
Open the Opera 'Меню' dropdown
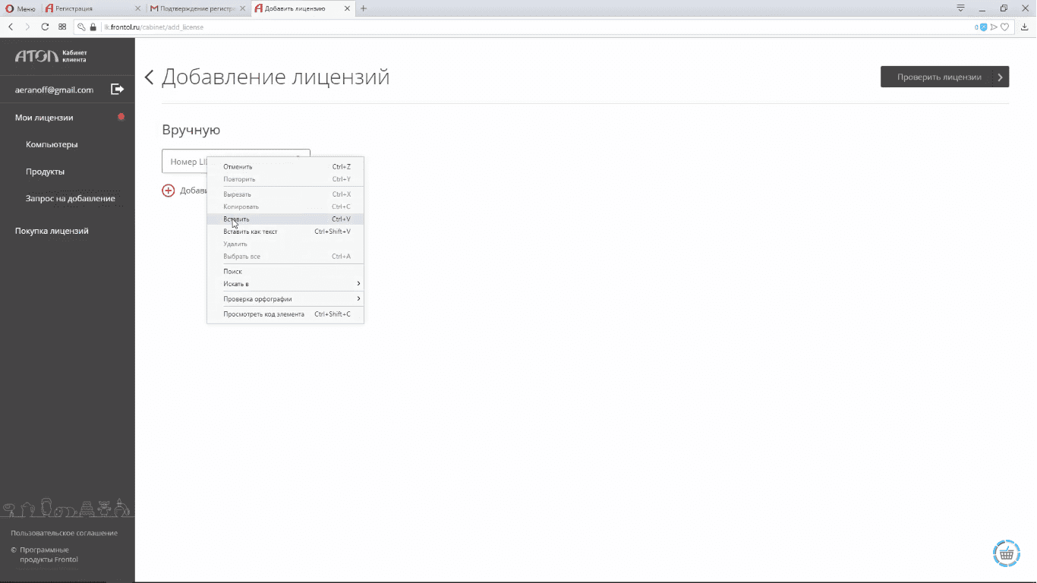[x=20, y=8]
